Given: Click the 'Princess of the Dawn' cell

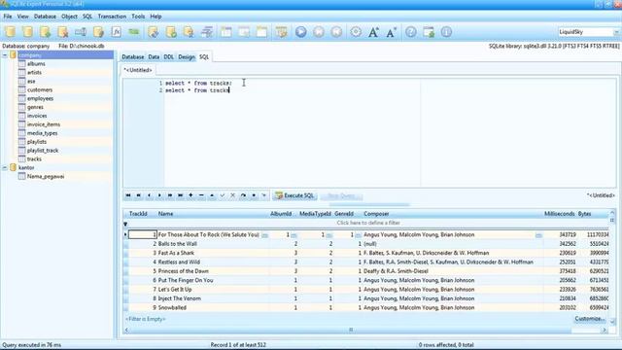Looking at the screenshot, I should [x=213, y=271].
